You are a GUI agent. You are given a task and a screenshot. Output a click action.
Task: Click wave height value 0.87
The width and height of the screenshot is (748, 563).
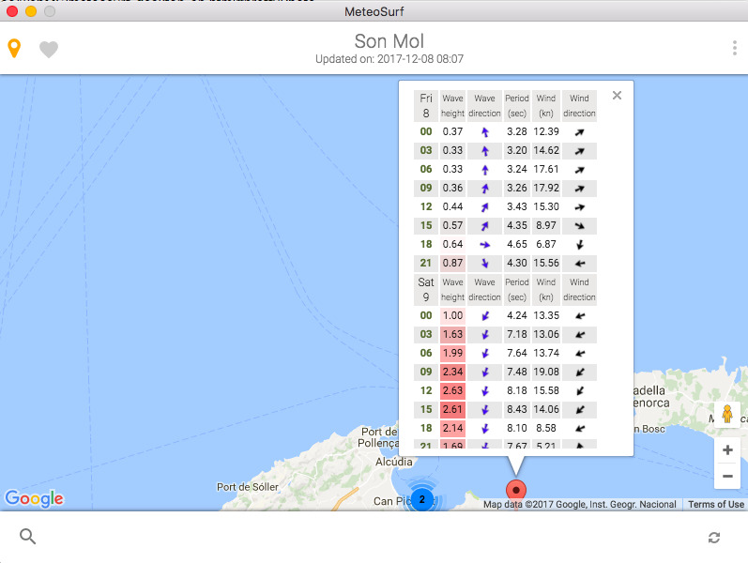point(452,263)
